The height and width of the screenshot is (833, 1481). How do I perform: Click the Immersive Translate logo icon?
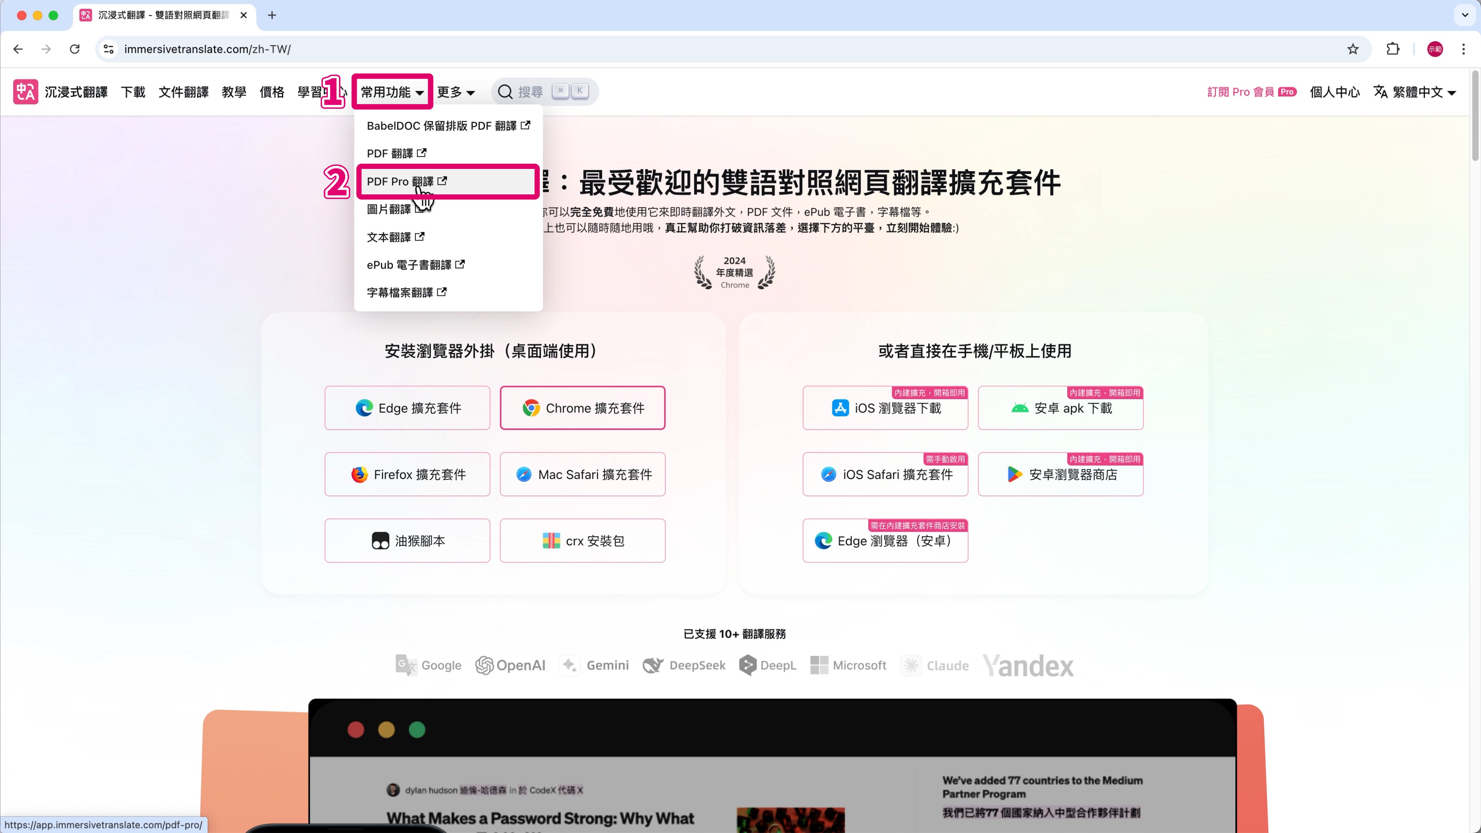click(25, 92)
